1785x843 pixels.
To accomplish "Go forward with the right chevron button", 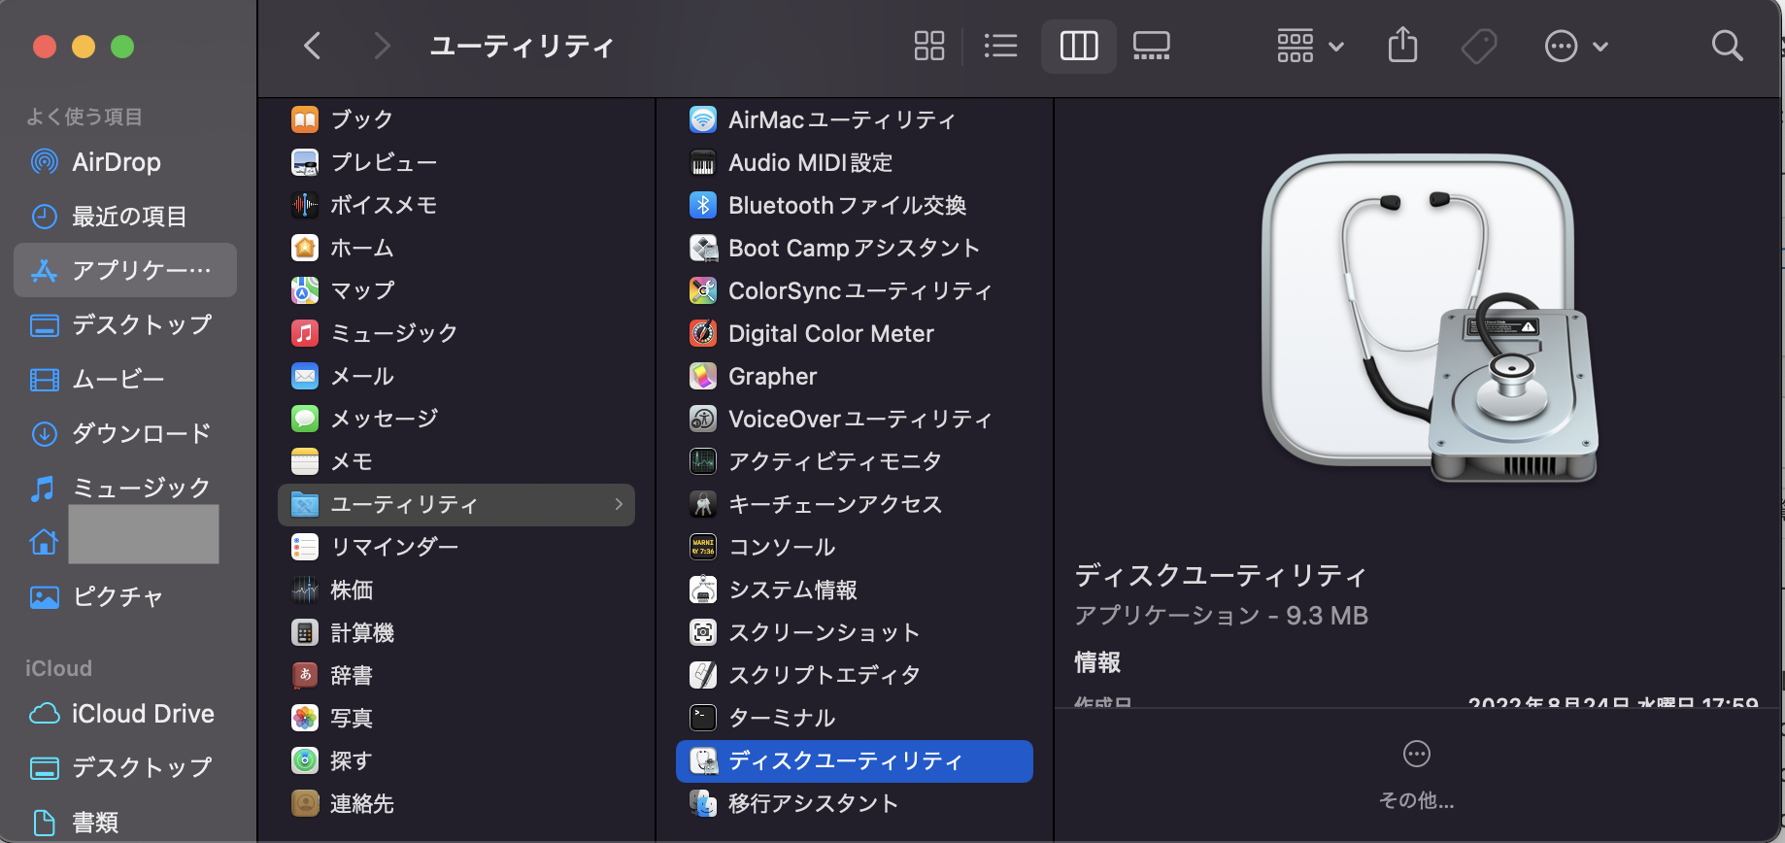I will [383, 46].
